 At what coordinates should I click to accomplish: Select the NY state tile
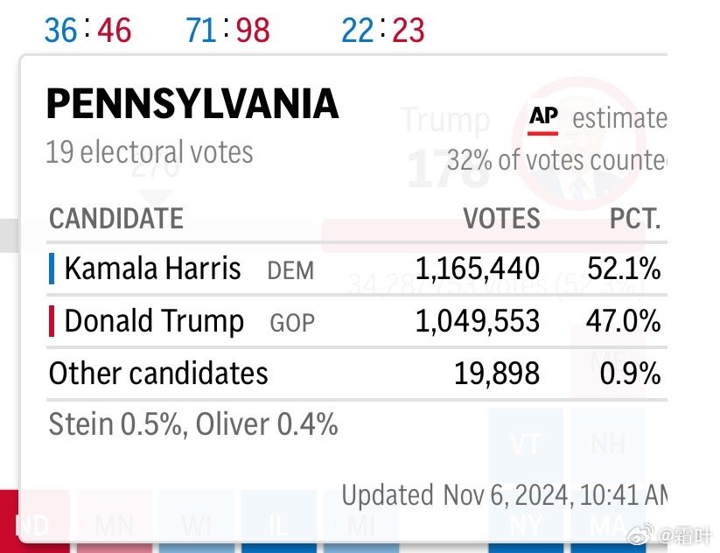525,527
